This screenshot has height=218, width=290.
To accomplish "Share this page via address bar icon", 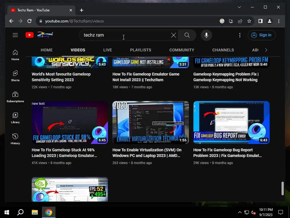I will coord(240,21).
